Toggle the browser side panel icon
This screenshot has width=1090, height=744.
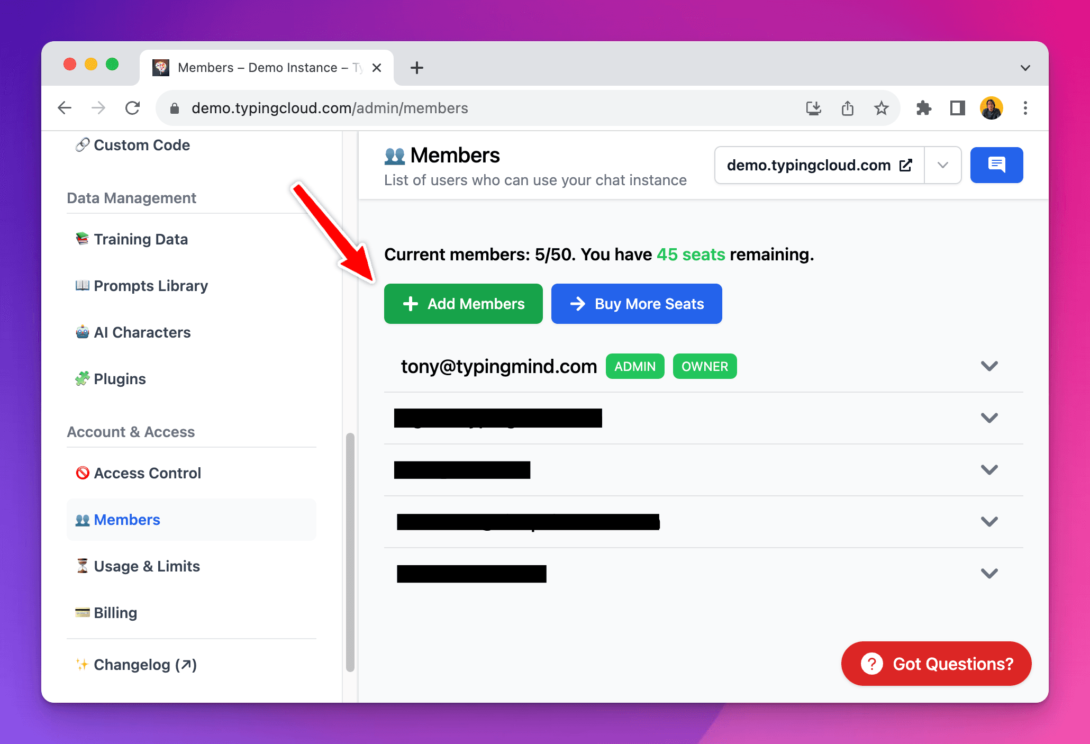(957, 108)
